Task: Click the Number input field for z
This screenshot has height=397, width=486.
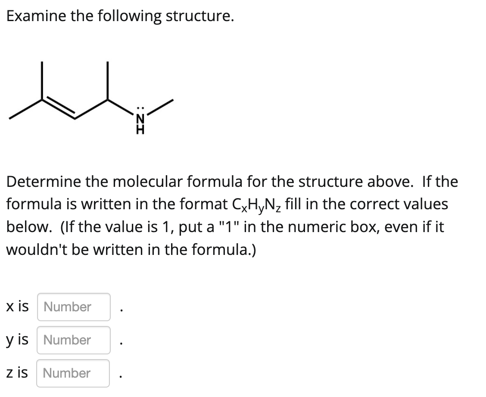Action: pos(73,373)
